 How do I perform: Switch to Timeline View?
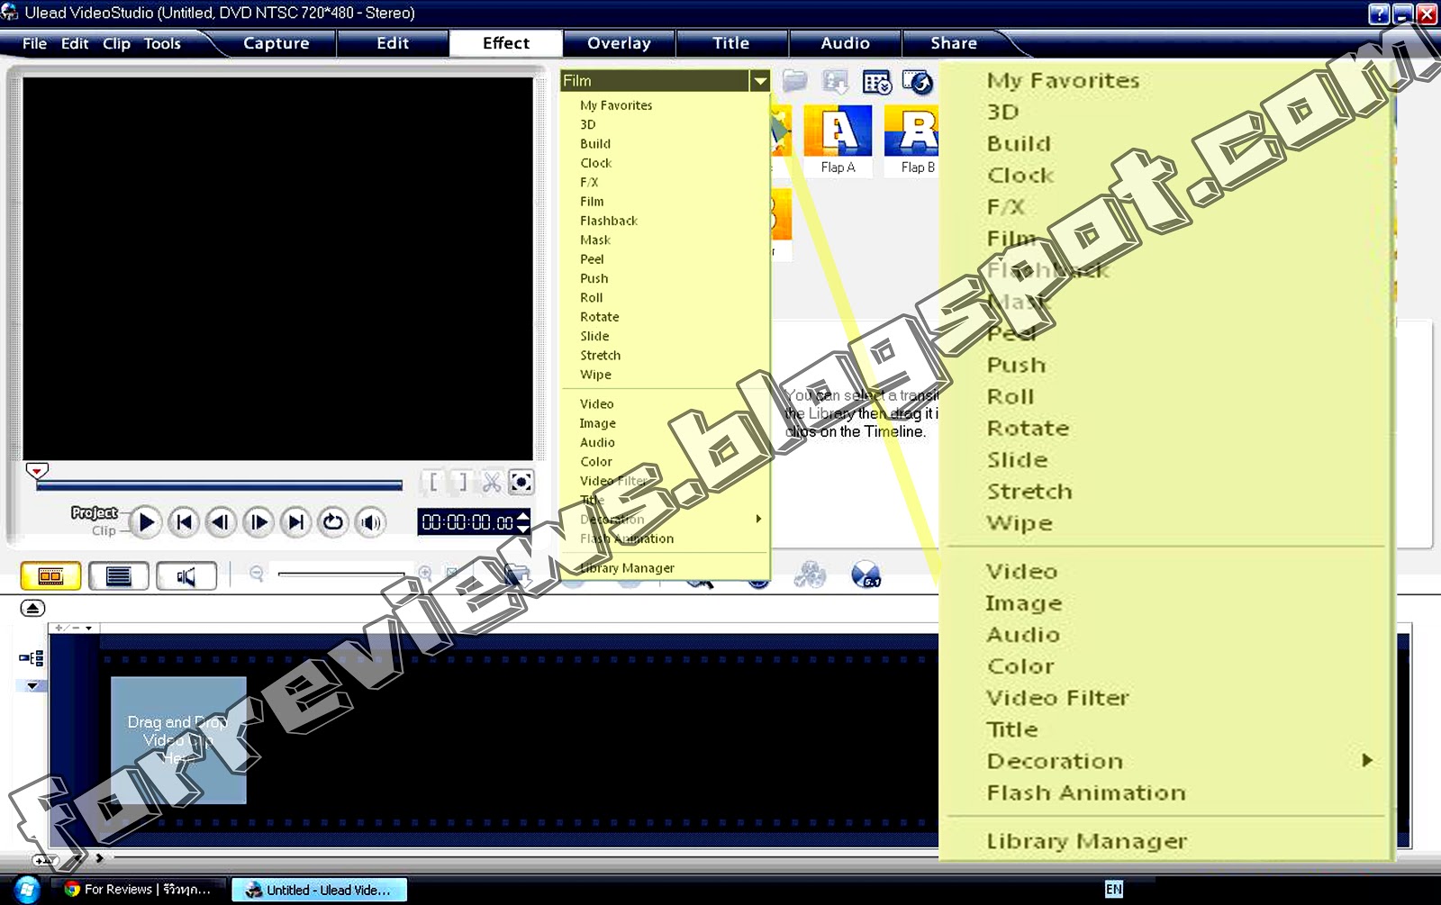(x=118, y=575)
